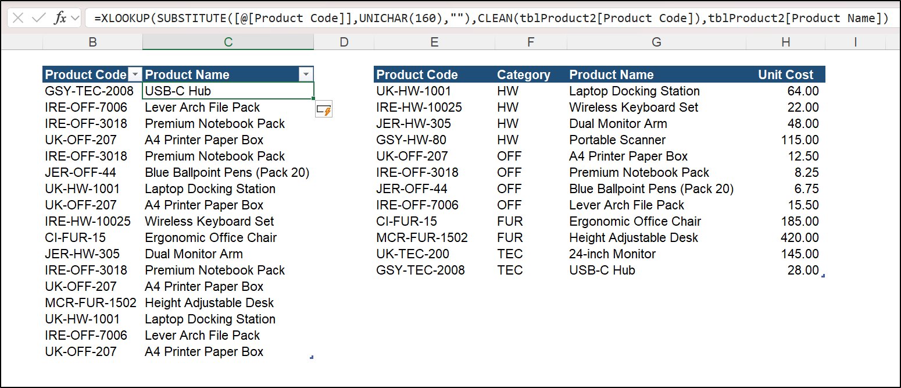Select Laptop Docking Station in column G
The width and height of the screenshot is (901, 388).
tap(656, 91)
